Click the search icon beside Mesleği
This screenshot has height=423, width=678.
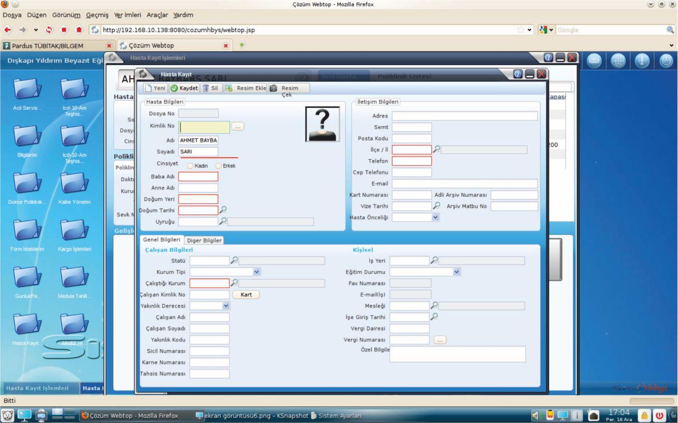434,306
